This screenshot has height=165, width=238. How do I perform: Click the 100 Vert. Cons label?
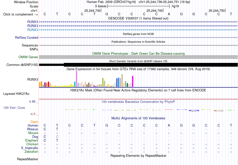click(14, 108)
